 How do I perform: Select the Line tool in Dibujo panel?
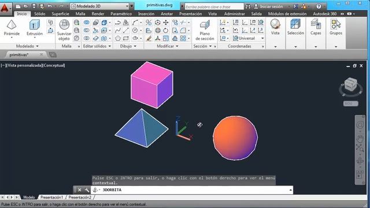click(126, 31)
